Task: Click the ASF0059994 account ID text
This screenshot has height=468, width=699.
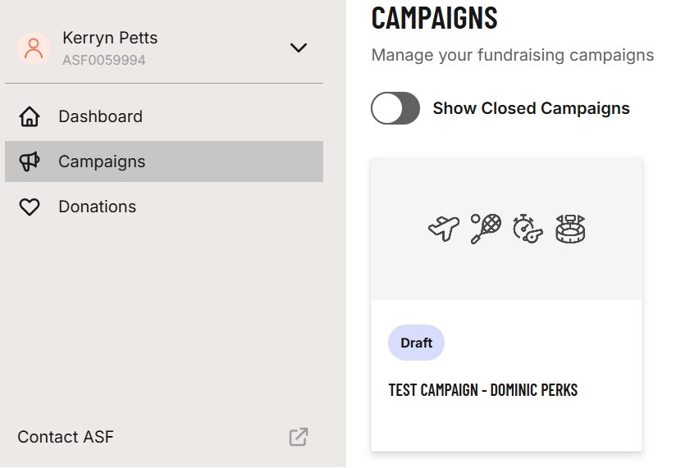Action: click(x=104, y=60)
